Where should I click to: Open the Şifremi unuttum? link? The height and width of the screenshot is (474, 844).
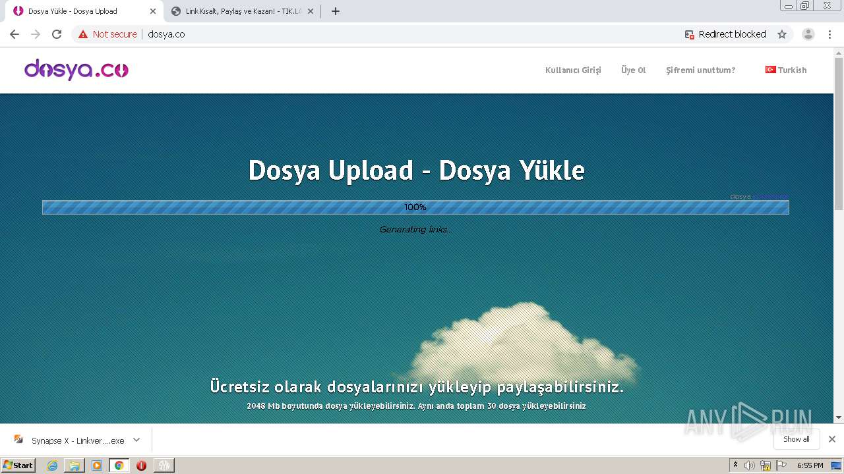[x=700, y=70]
